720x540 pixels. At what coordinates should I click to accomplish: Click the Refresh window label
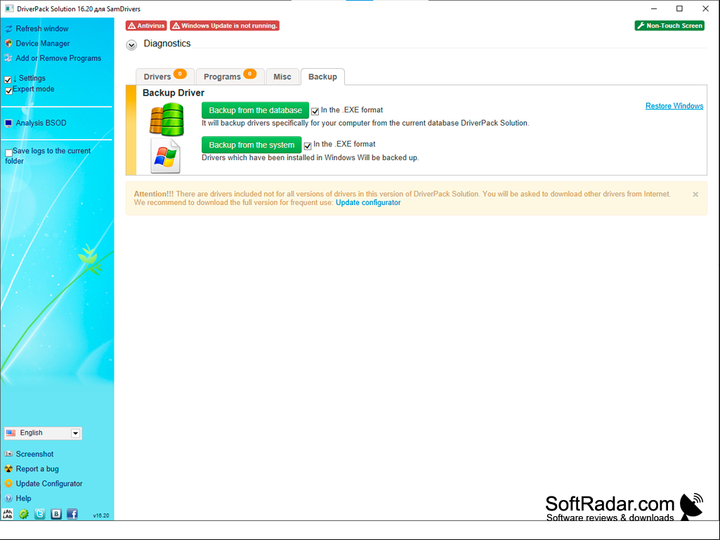(x=41, y=29)
